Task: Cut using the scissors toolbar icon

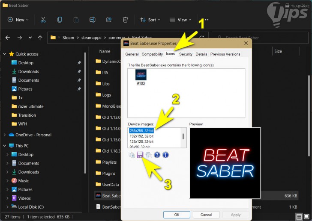Action: [43, 20]
